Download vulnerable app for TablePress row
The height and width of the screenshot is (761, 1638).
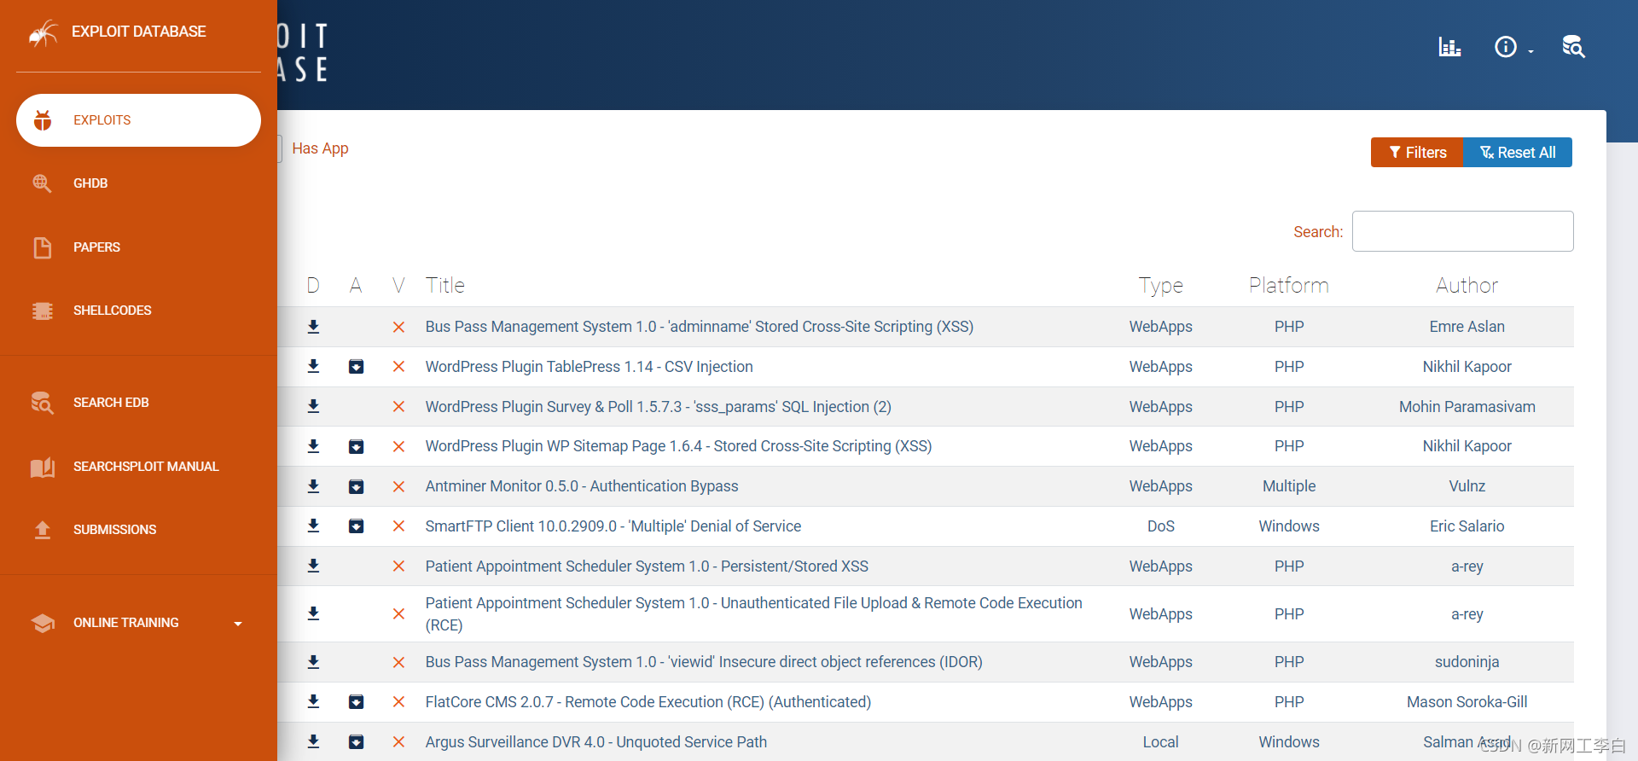[x=357, y=367]
